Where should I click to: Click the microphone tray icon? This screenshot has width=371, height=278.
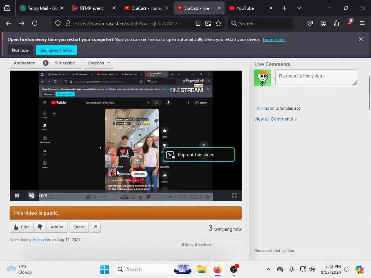292,269
